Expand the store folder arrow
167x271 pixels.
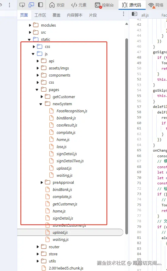coord(38,254)
